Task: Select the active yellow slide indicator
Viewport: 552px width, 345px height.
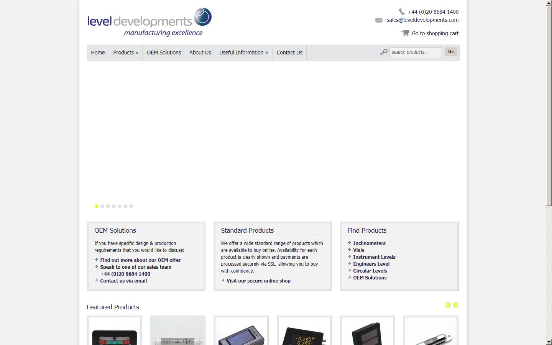Action: pos(97,206)
